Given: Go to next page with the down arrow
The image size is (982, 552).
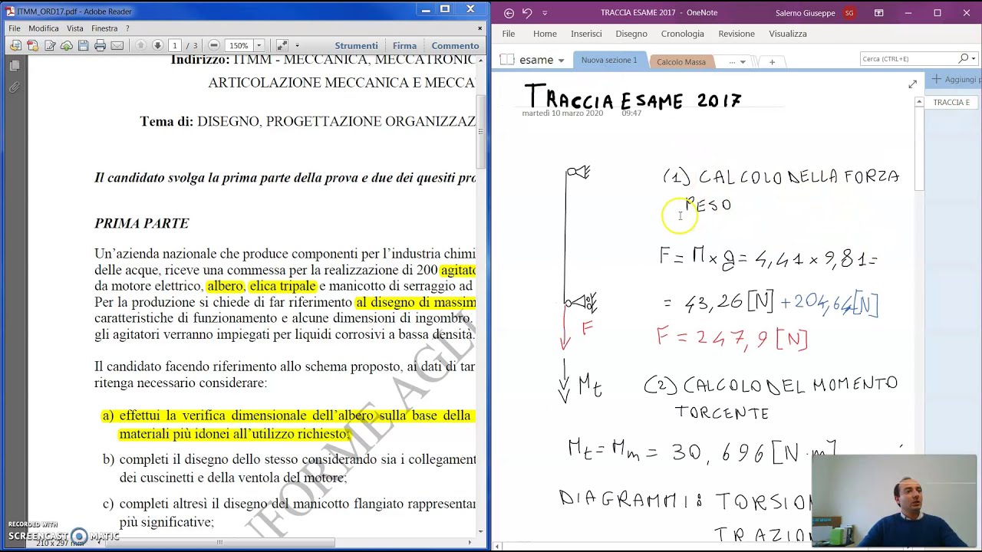Looking at the screenshot, I should tap(157, 45).
